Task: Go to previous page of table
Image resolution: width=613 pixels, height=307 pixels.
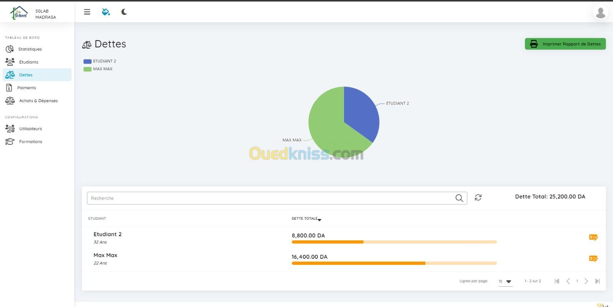Action: (568, 281)
